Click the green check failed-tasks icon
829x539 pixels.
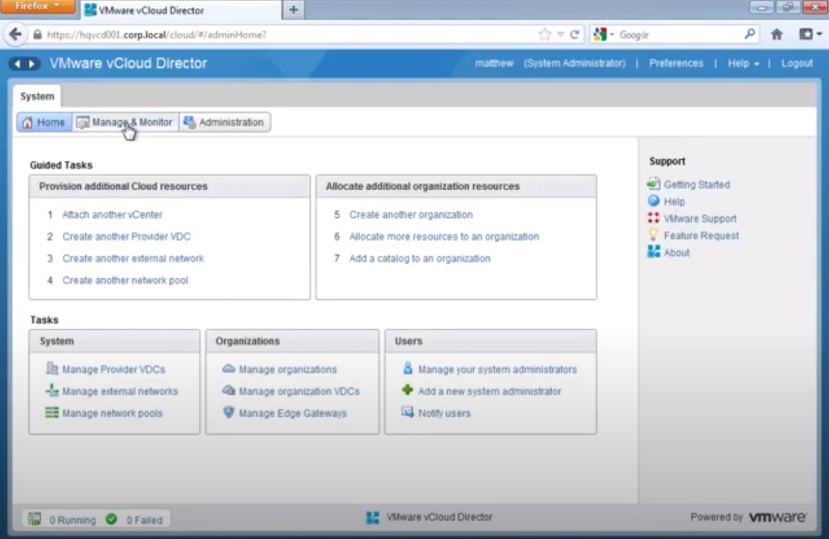click(x=111, y=519)
